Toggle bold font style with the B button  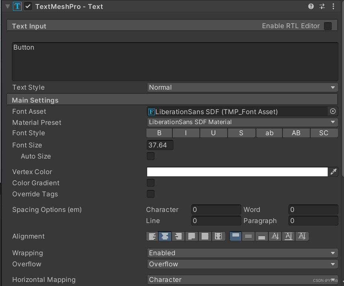159,133
